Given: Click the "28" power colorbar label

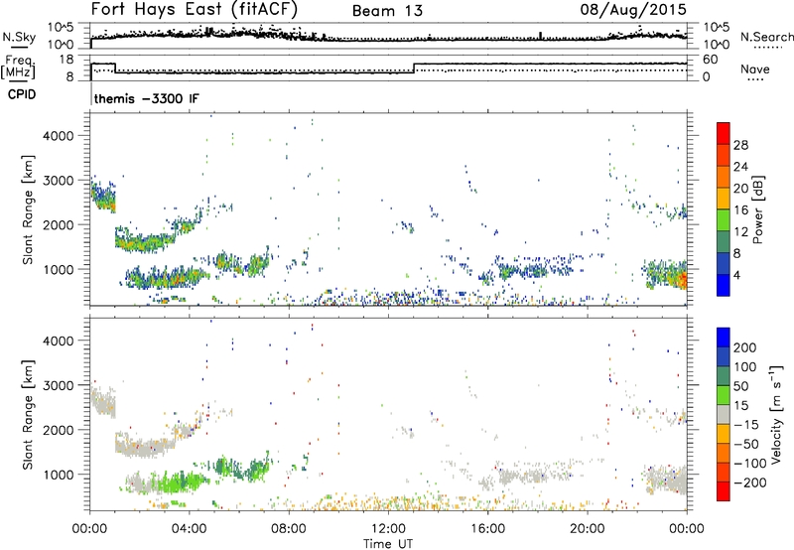Looking at the screenshot, I should (740, 145).
